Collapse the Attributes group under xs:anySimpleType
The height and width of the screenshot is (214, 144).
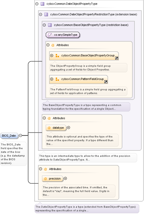tap(48, 45)
